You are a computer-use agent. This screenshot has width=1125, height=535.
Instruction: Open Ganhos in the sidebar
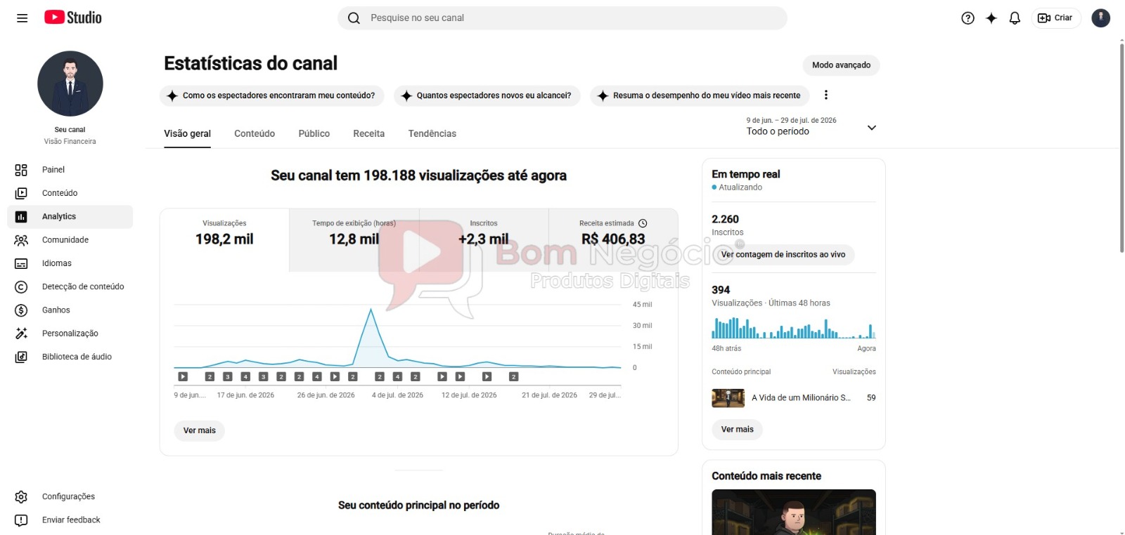(x=70, y=310)
